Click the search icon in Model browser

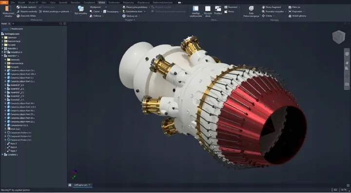[60, 24]
